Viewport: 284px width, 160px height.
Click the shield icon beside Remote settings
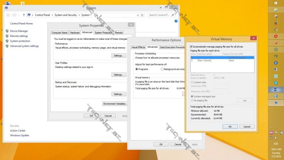7,36
